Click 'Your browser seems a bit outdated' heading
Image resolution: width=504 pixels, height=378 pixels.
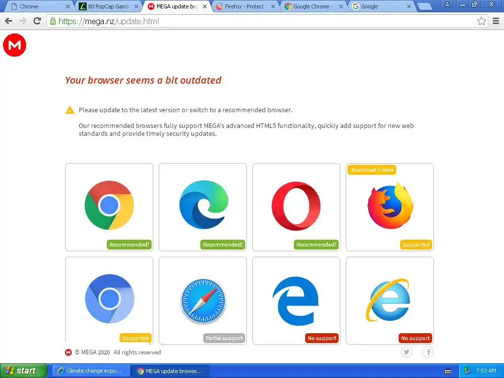[143, 80]
